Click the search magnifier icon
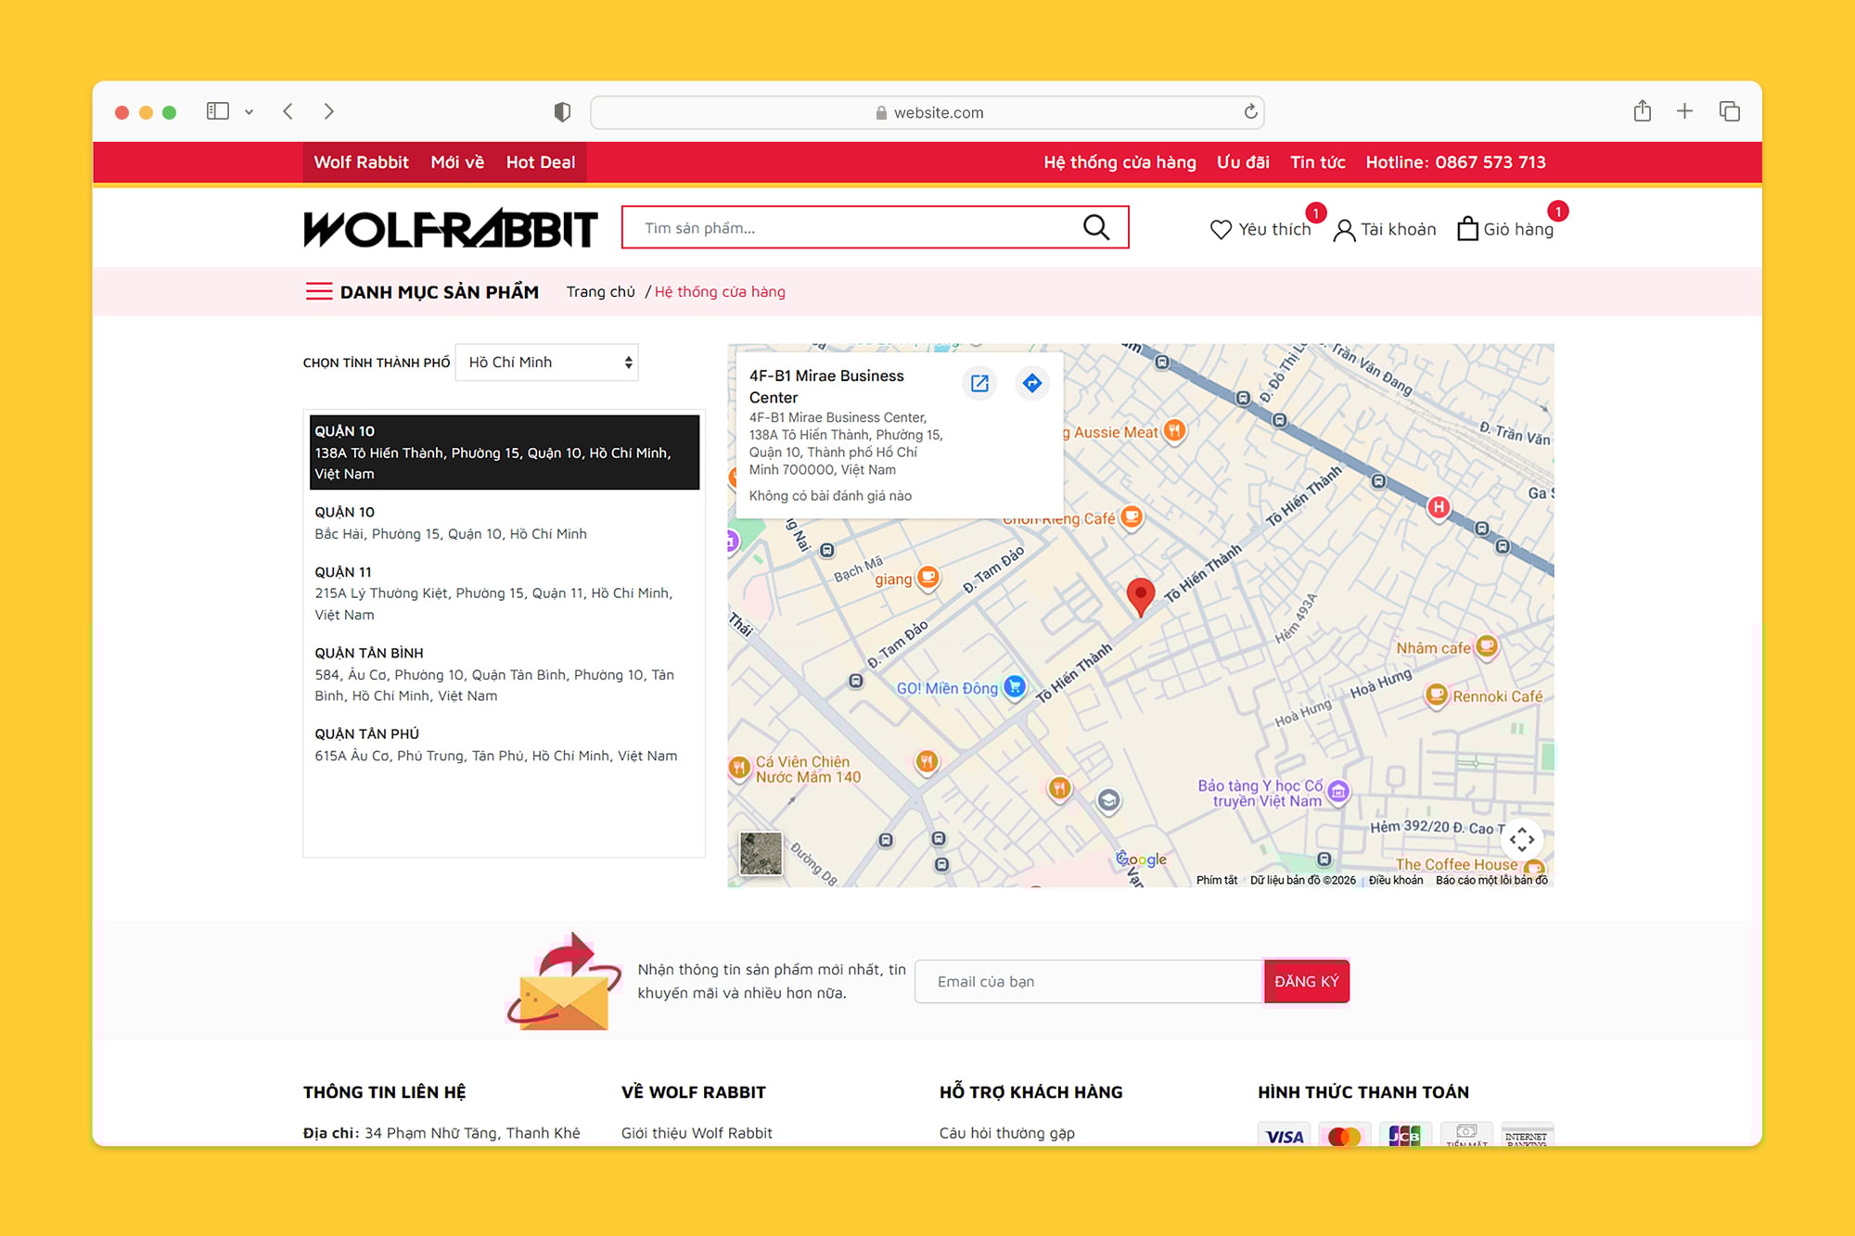Viewport: 1855px width, 1236px height. point(1095,227)
